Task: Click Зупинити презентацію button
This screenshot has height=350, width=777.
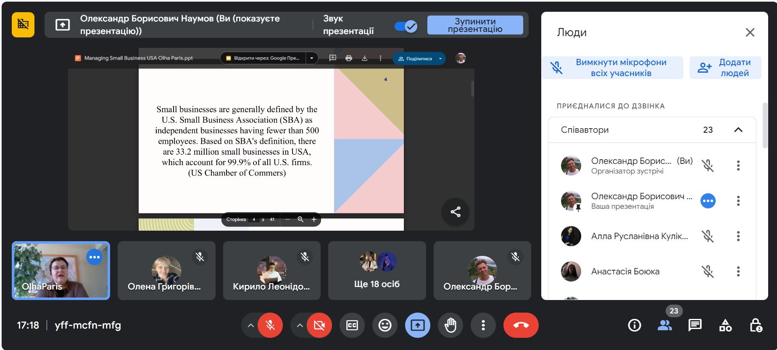Action: click(x=475, y=25)
